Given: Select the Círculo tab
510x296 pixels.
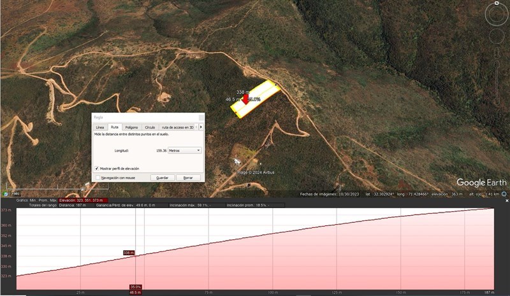Looking at the screenshot, I should click(149, 127).
